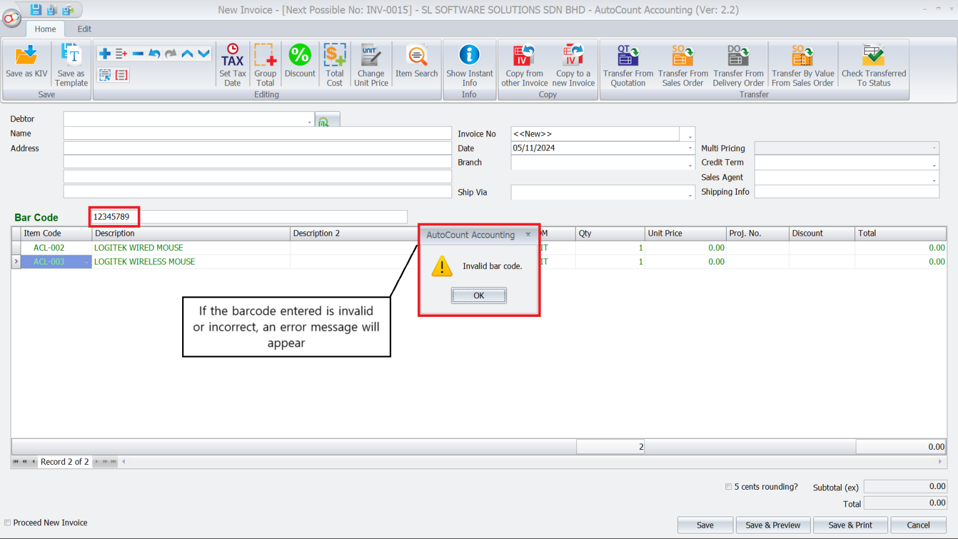Check the Proceed New Invoice option
Image resolution: width=958 pixels, height=539 pixels.
(7, 522)
